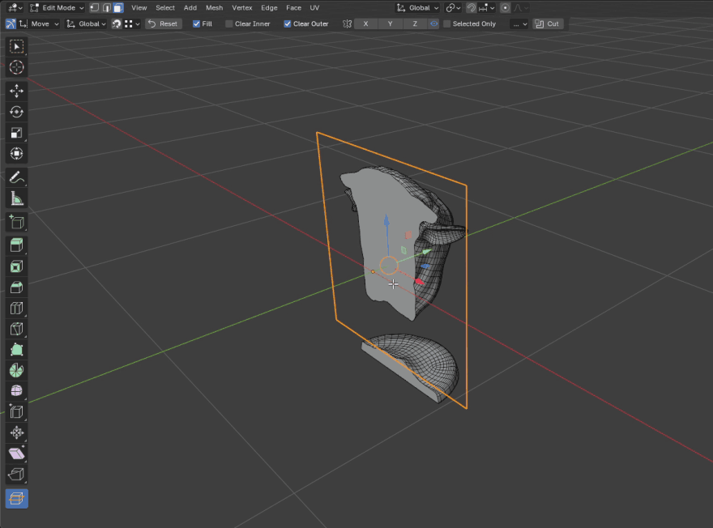Viewport: 713px width, 528px height.
Task: Uncheck the Fill checkbox
Action: [x=196, y=23]
